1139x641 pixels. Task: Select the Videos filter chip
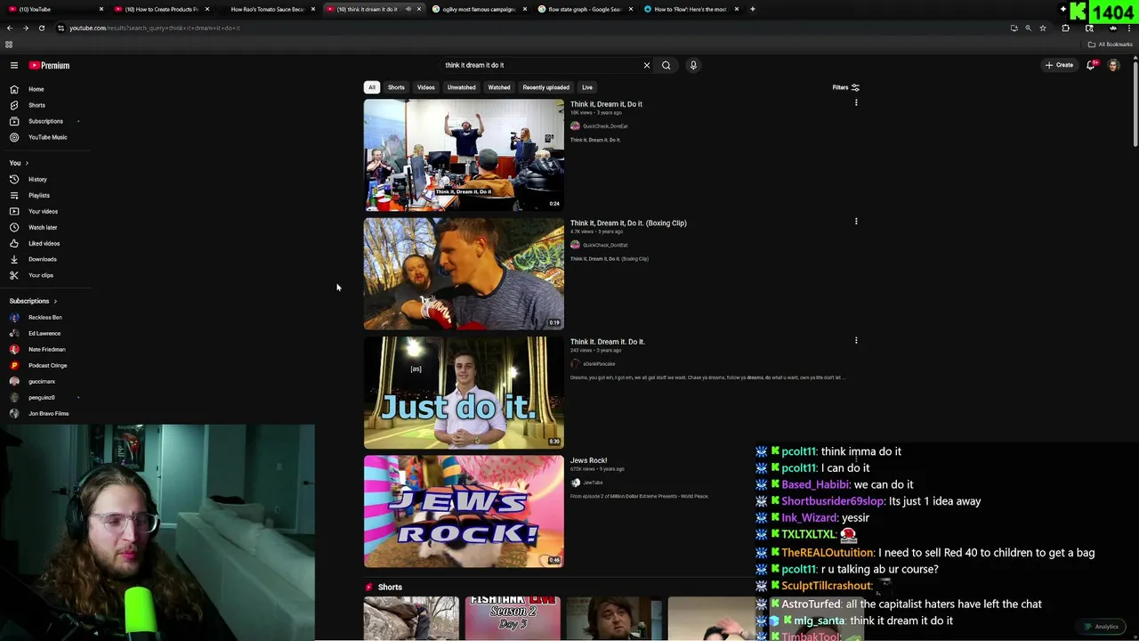426,87
